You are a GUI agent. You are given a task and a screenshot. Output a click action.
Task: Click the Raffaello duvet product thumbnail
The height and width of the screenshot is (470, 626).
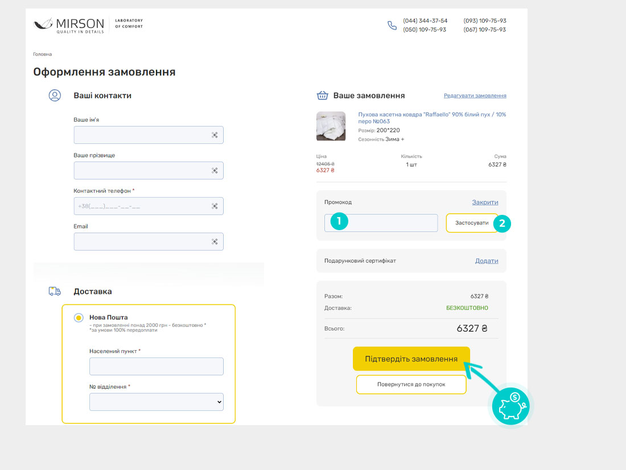[x=331, y=126]
